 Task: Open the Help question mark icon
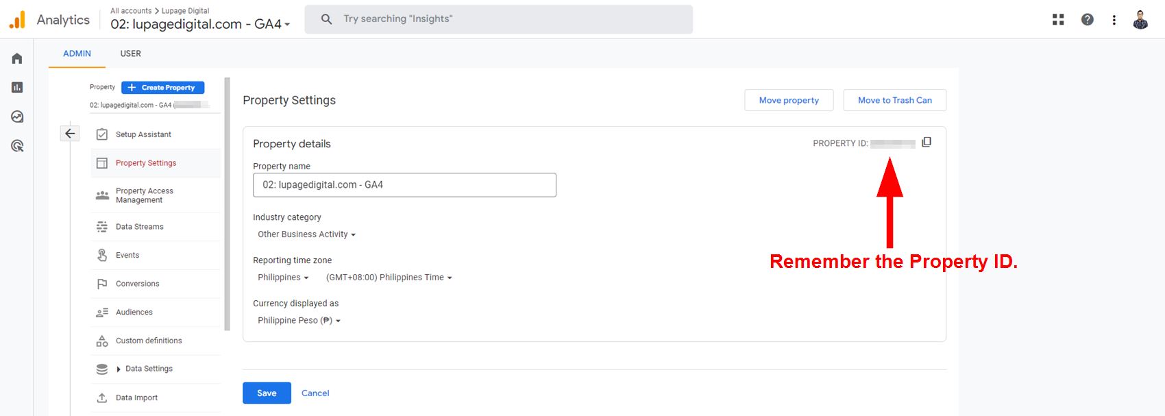pyautogui.click(x=1087, y=20)
